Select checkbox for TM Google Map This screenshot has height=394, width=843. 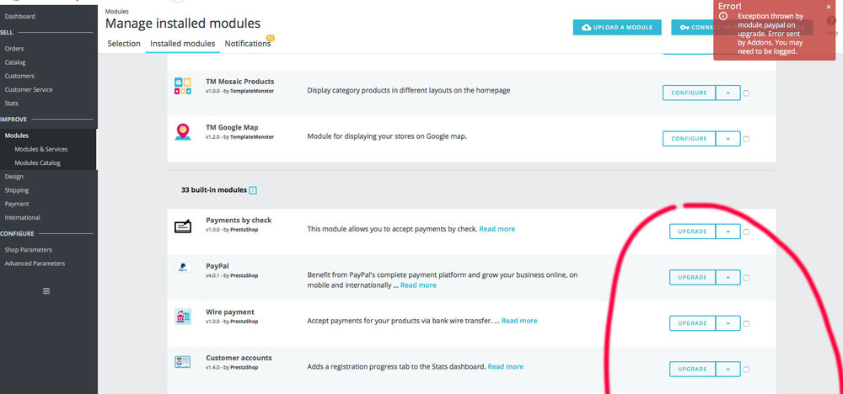[746, 139]
